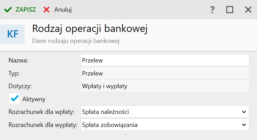The image size is (257, 140).
Task: Click the Nazwa field label
Action: click(x=17, y=60)
